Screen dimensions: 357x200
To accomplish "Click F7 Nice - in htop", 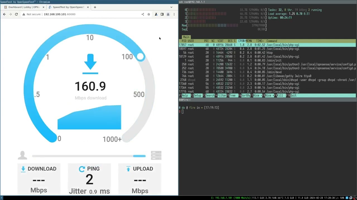I will 256,95.
